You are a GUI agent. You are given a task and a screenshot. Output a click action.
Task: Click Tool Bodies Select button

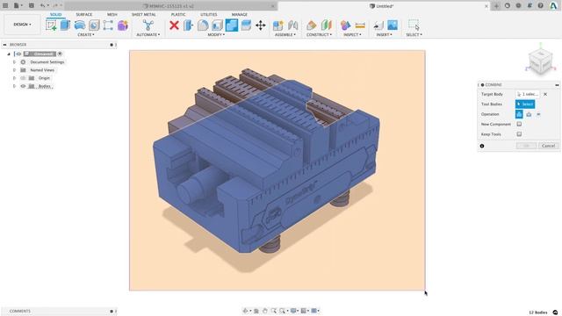pyautogui.click(x=525, y=104)
